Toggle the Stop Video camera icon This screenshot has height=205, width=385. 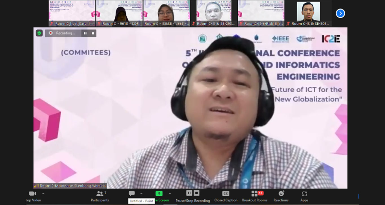click(x=33, y=194)
